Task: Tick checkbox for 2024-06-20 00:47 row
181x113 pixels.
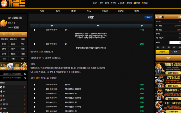Action: click(34, 111)
